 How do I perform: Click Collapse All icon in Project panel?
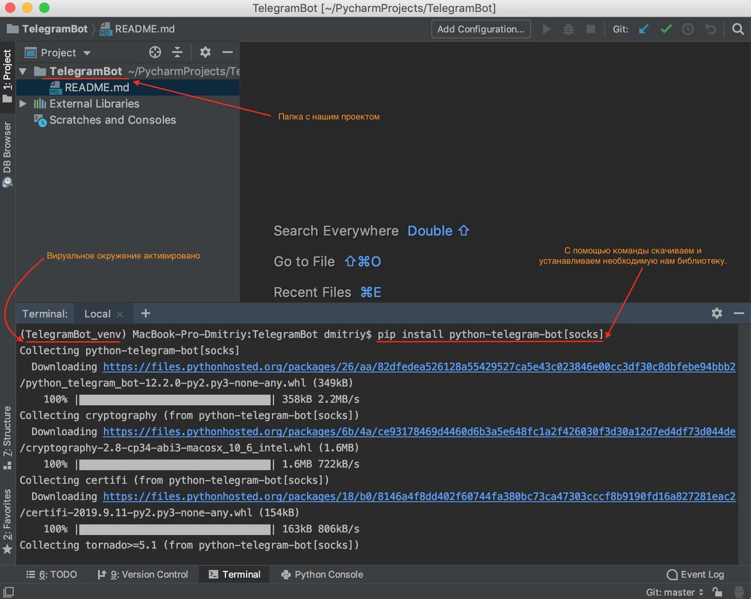177,53
